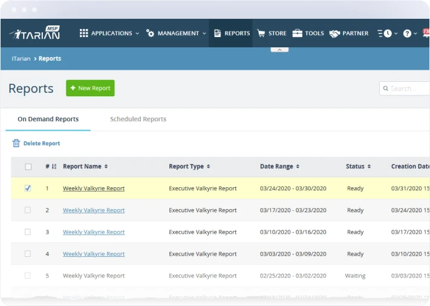Sort by Report Type arrows
Viewport: 430px width, 306px height.
click(x=209, y=167)
